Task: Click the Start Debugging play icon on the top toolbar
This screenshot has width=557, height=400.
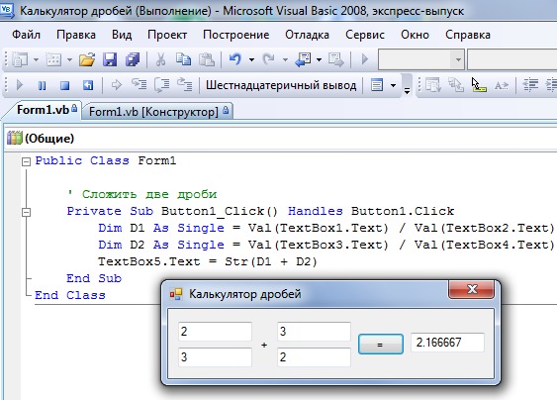Action: [364, 59]
